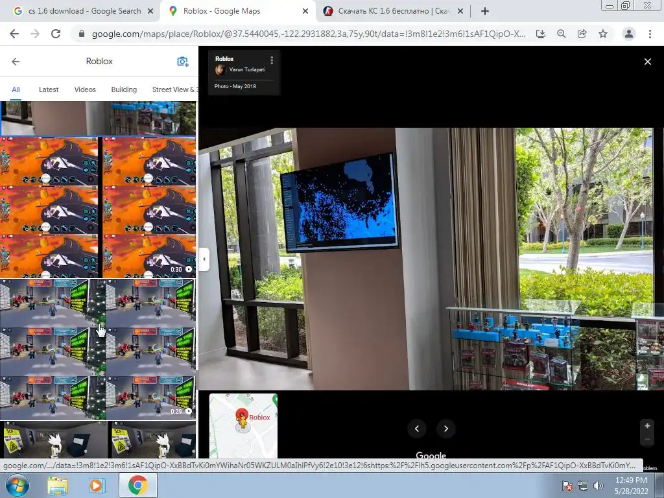This screenshot has height=498, width=664.
Task: Show the previous photo with the left arrow
Action: click(417, 429)
